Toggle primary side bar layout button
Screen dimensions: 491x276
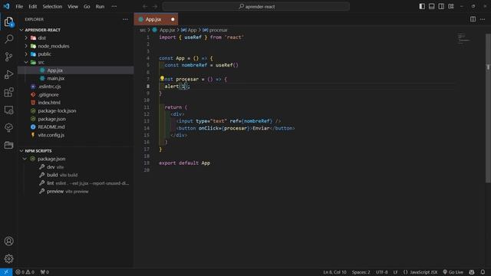point(422,6)
